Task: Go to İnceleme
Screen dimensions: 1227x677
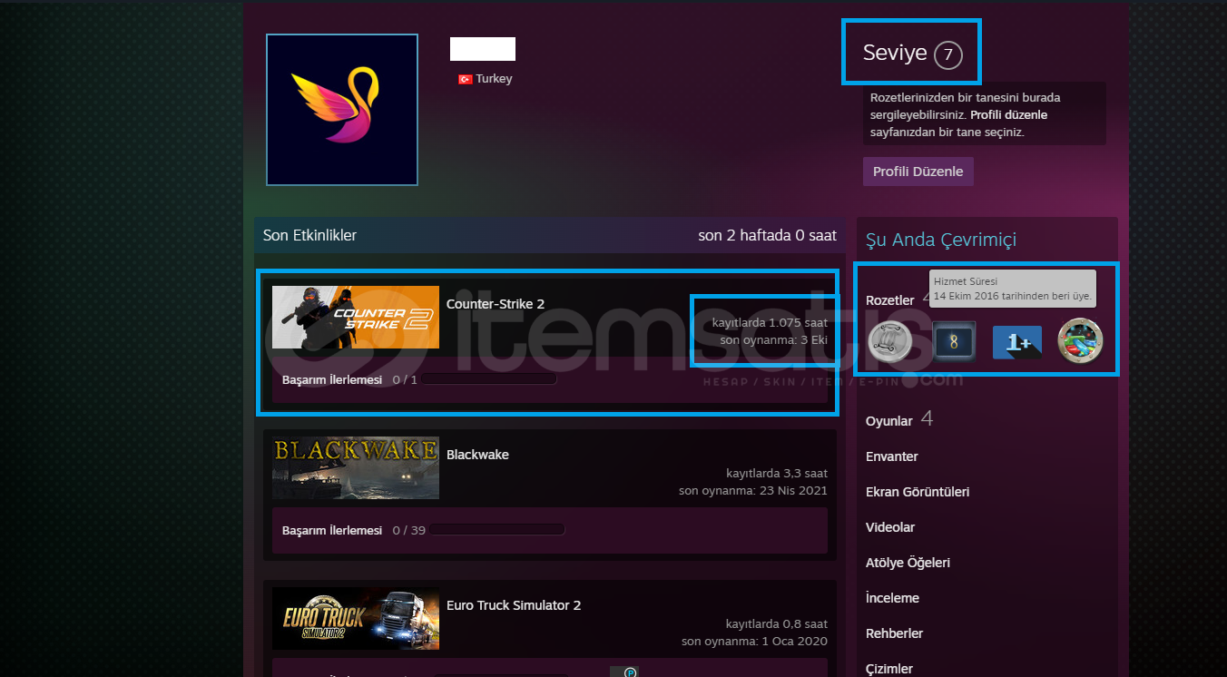Action: 893,598
